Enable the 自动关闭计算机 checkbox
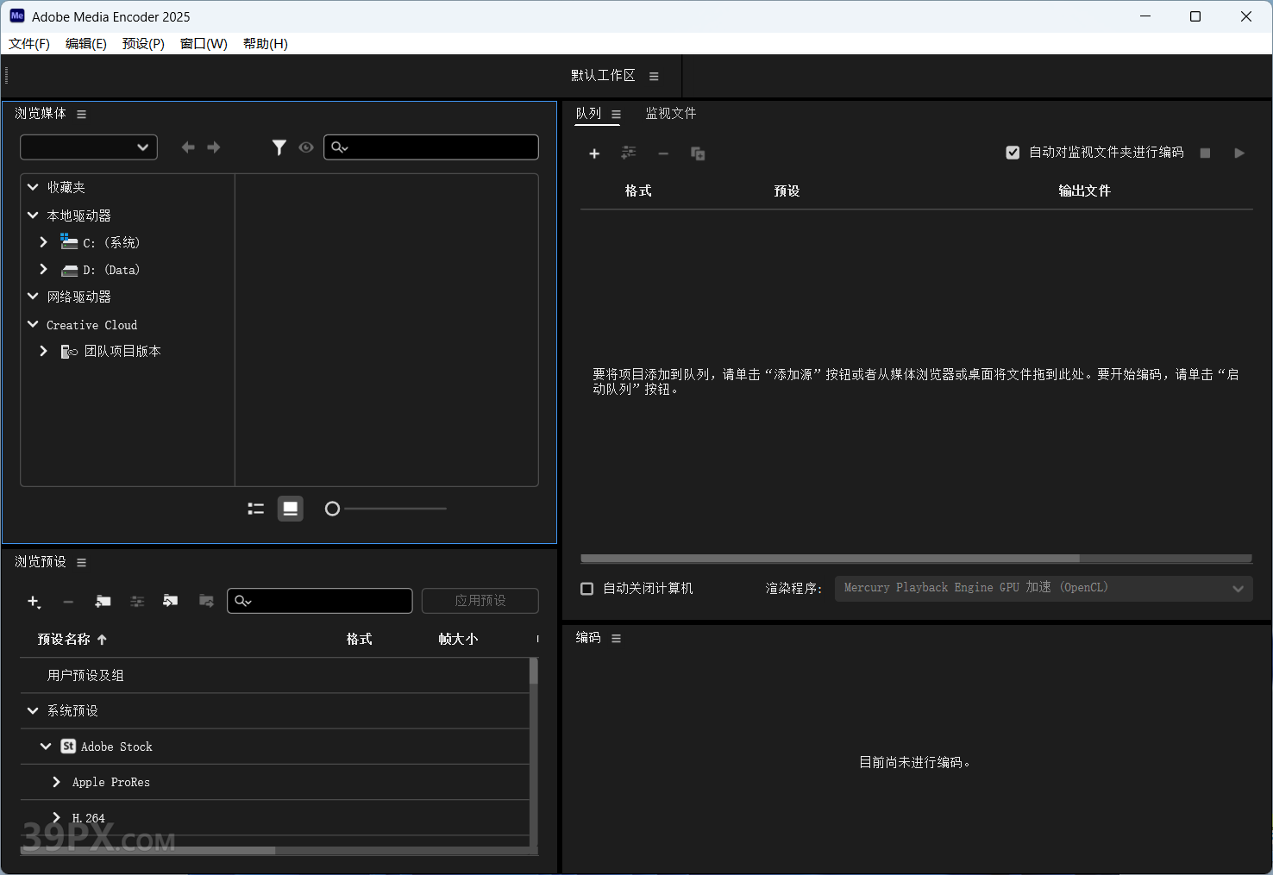Viewport: 1273px width, 875px height. (x=587, y=589)
